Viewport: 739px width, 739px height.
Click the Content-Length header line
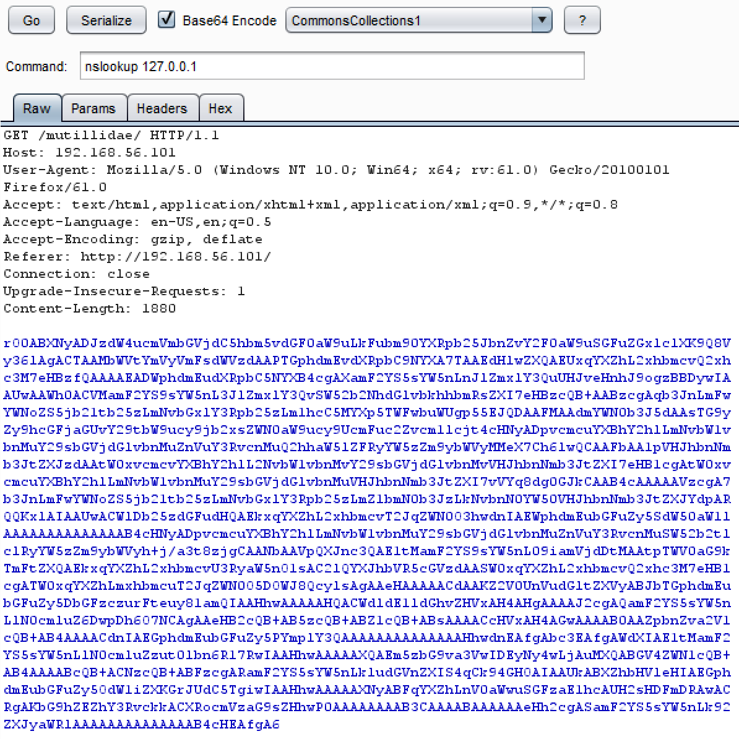(x=90, y=309)
